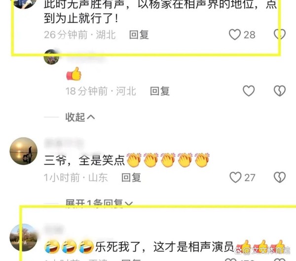Dislike the Shandong comment via broken heart
296x261 pixels.
coord(280,177)
